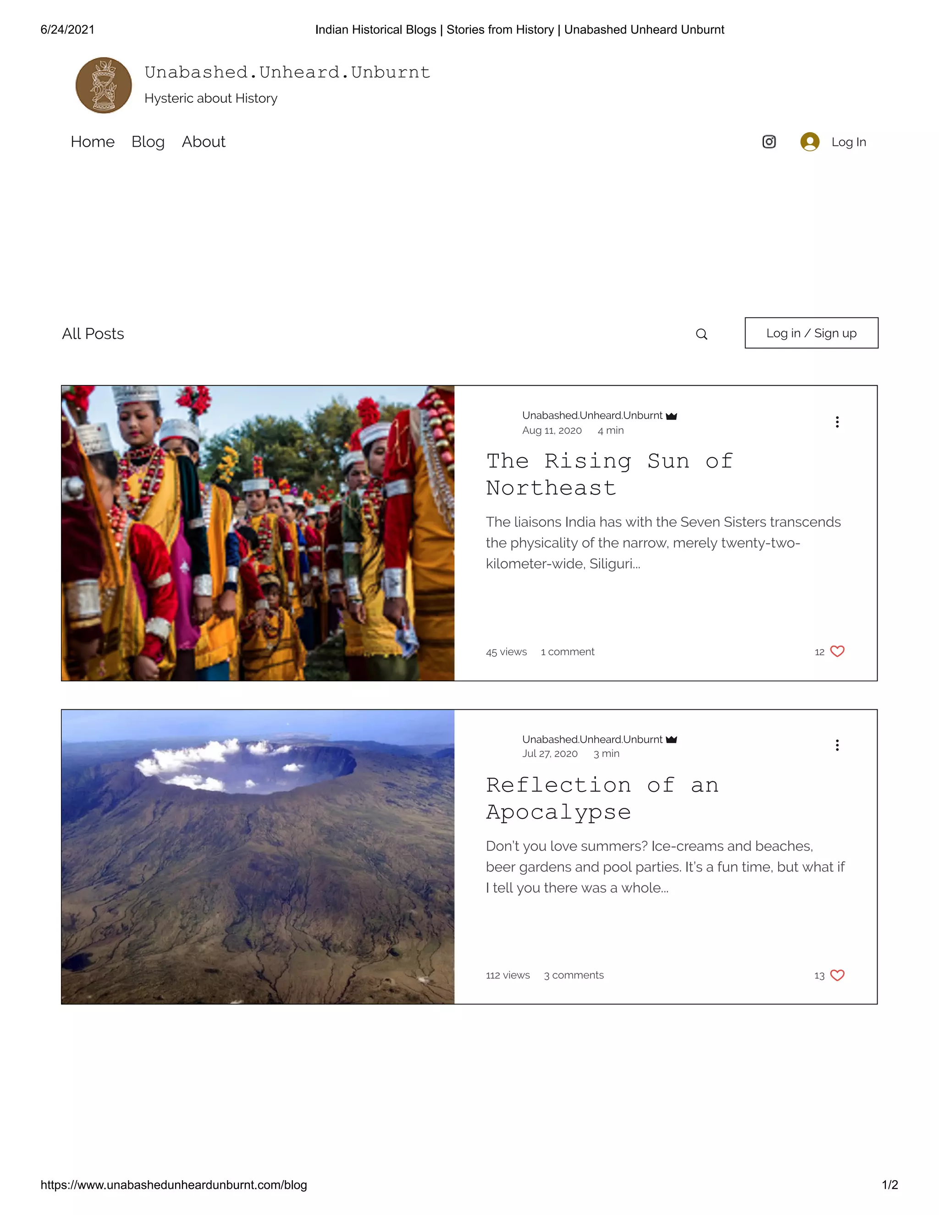This screenshot has height=1215, width=939.
Task: Select the All Posts category
Action: [x=93, y=334]
